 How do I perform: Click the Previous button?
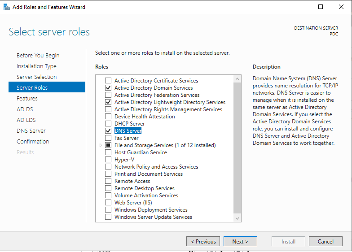203,242
